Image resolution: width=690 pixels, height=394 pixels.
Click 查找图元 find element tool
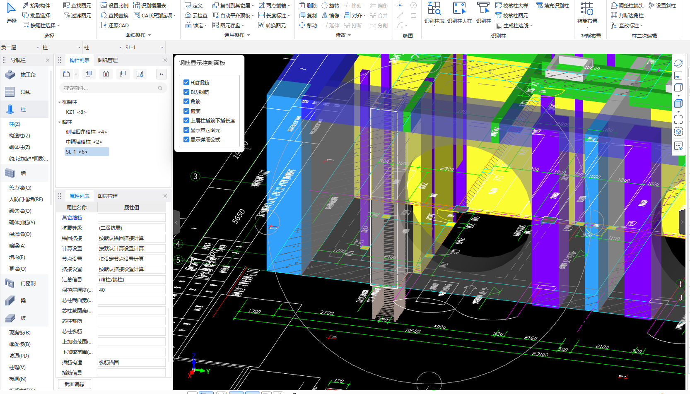coord(77,5)
